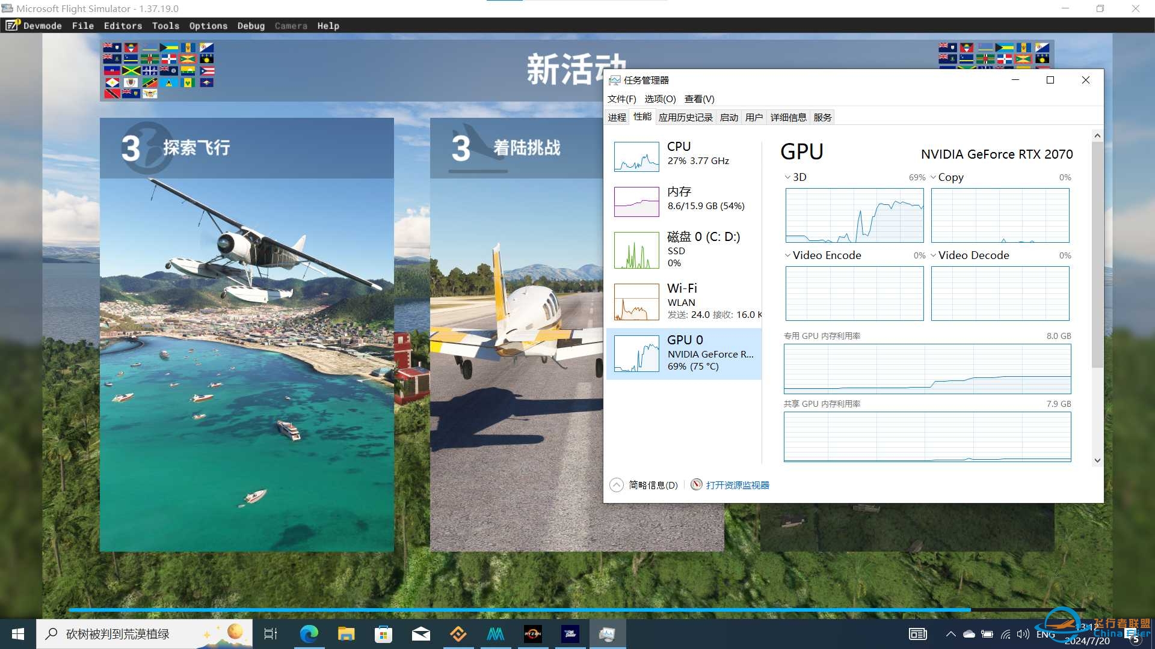Image resolution: width=1155 pixels, height=649 pixels.
Task: Switch to the 服务 tab
Action: tap(822, 117)
